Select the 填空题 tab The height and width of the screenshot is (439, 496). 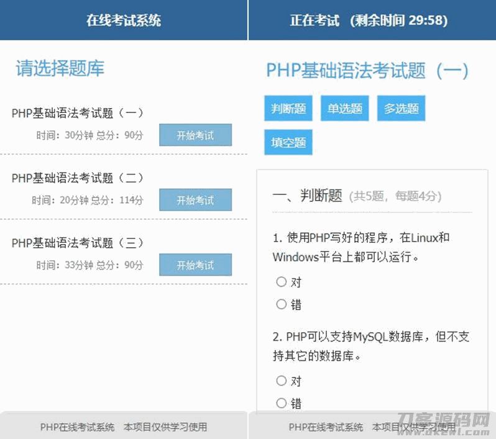288,142
